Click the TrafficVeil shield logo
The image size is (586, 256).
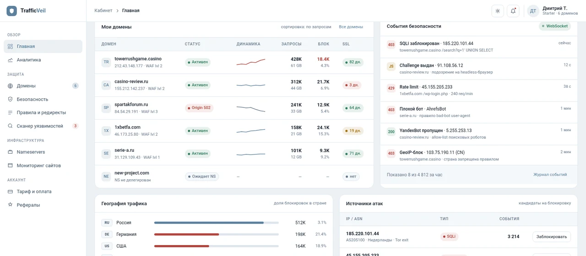(x=11, y=11)
